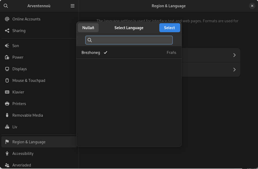This screenshot has width=258, height=169.
Task: Go to Printers settings
Action: 39,104
